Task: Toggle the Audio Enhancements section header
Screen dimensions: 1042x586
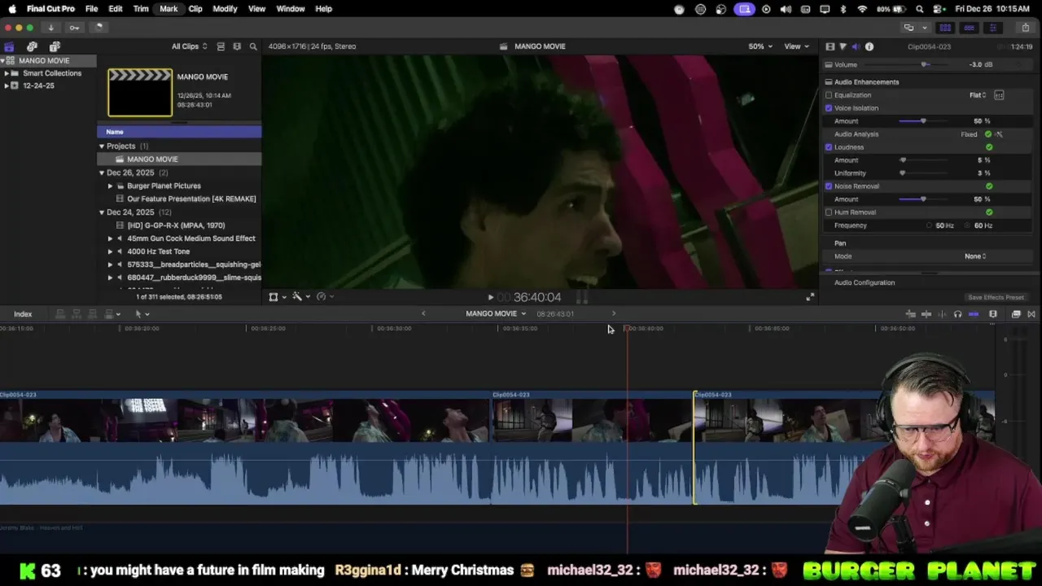Action: 866,82
